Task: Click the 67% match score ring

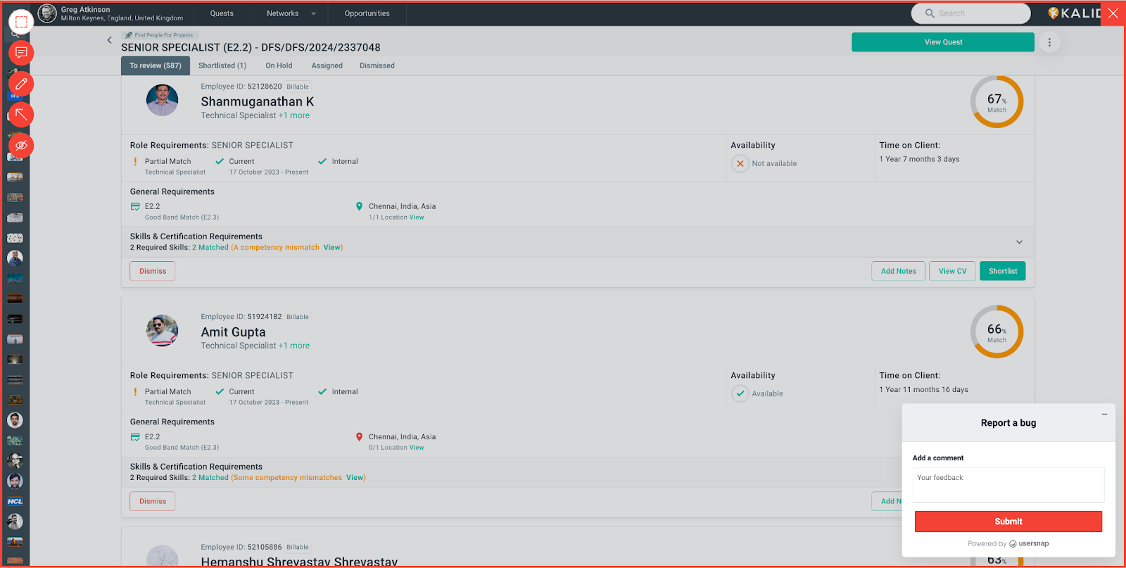Action: 997,102
